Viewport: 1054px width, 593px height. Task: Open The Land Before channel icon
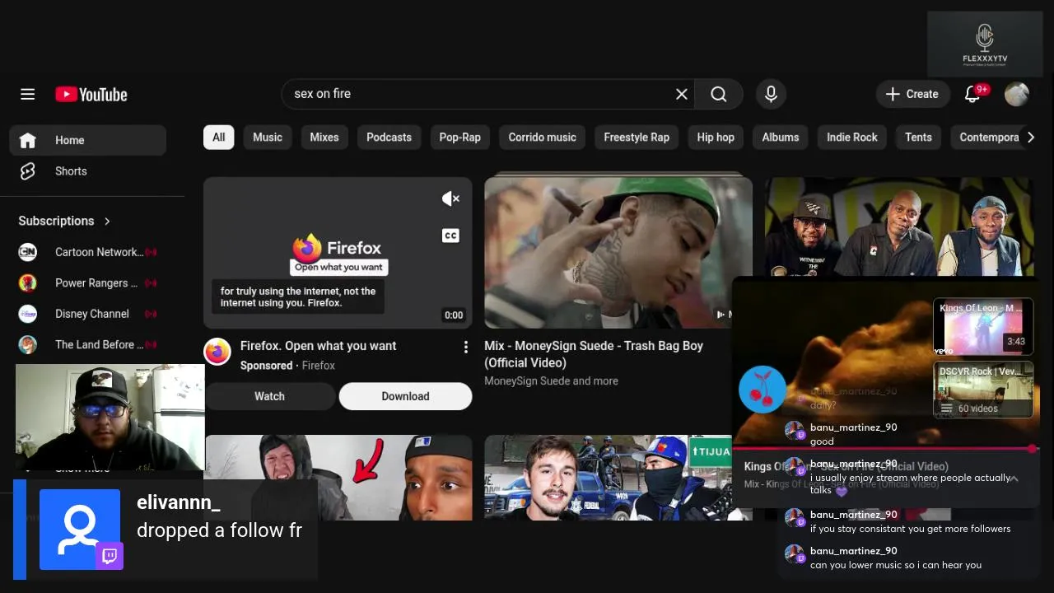tap(28, 344)
